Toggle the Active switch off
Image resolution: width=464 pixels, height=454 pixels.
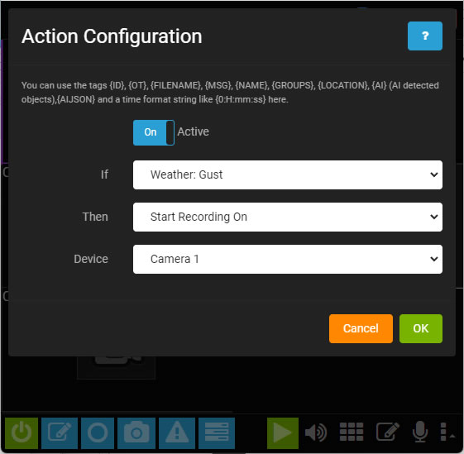point(154,132)
